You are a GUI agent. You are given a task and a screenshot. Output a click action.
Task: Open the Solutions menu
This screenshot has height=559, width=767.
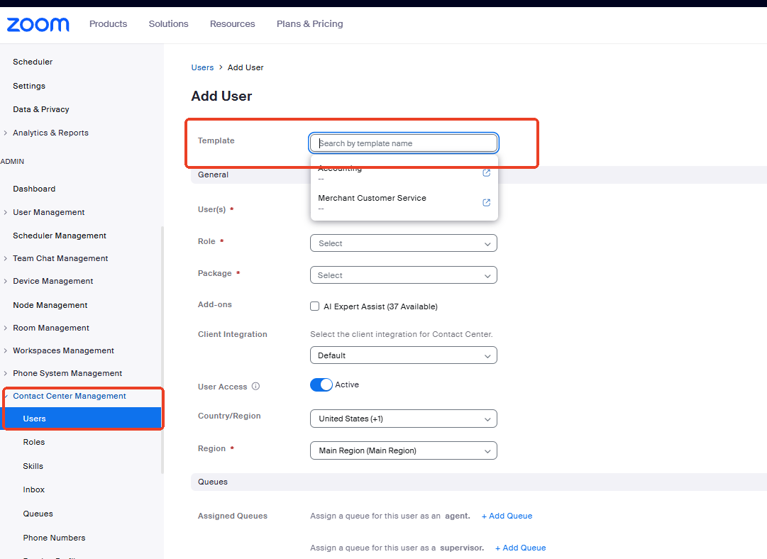(x=168, y=24)
